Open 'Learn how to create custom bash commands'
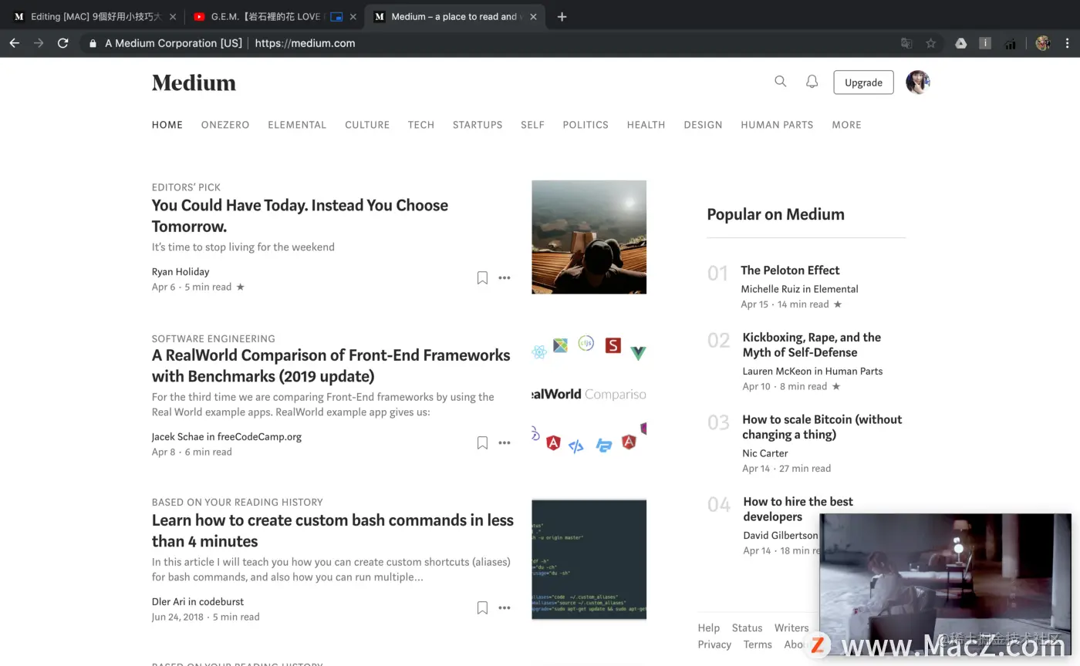 [332, 530]
